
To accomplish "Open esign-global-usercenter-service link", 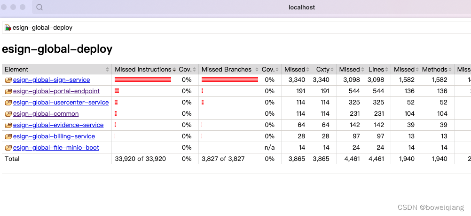I will pos(61,103).
